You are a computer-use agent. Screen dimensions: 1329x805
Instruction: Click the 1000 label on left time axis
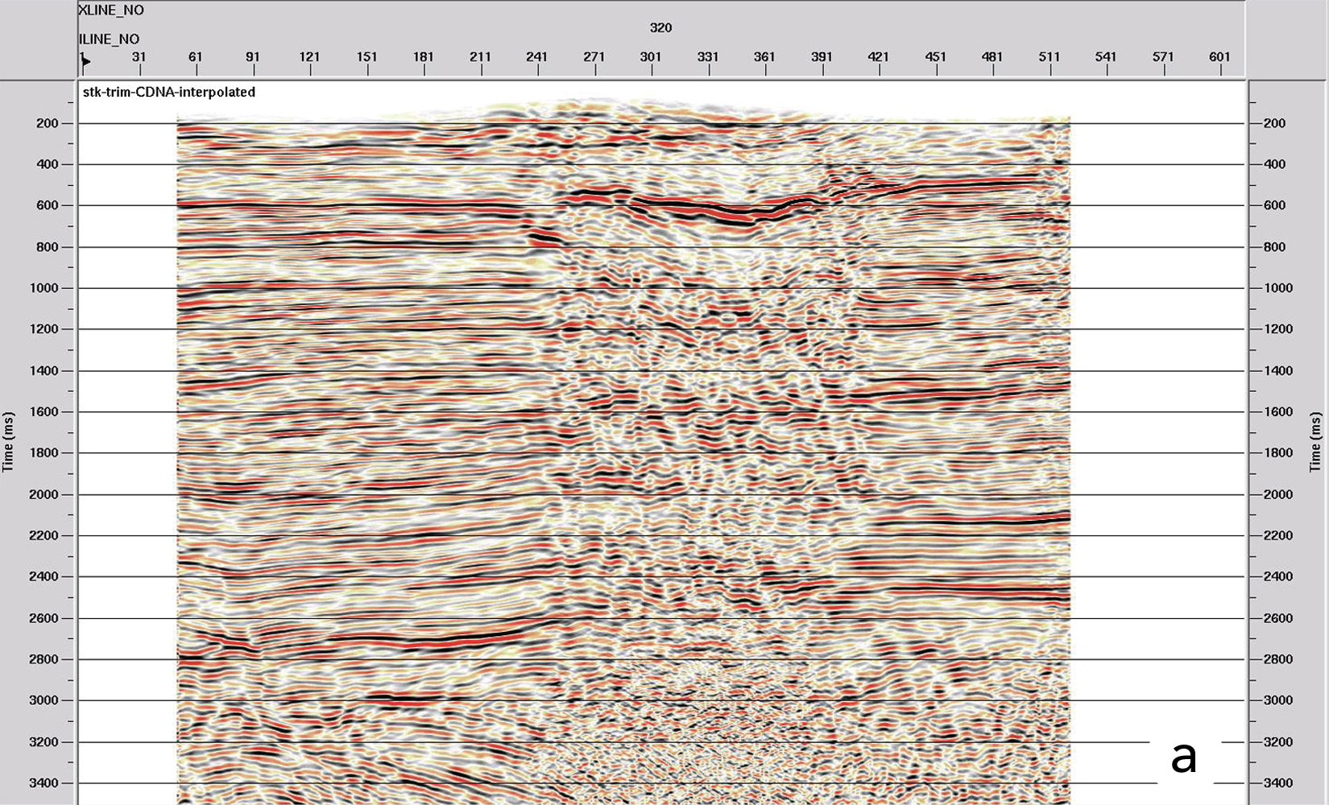pos(44,288)
